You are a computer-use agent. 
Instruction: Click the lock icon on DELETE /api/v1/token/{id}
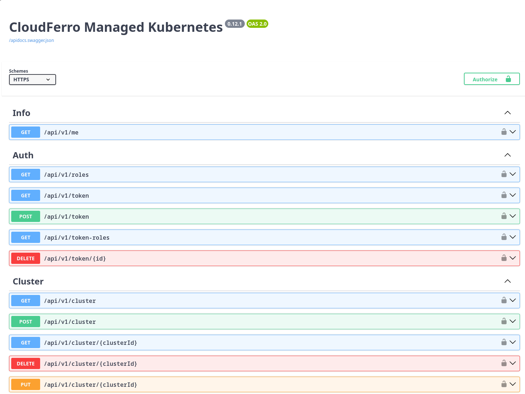pyautogui.click(x=504, y=258)
